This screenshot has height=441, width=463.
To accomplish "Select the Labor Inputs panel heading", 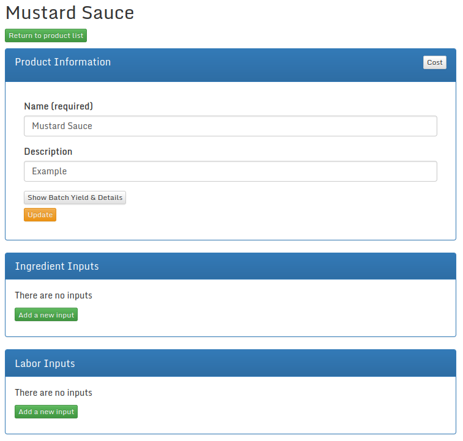I will pyautogui.click(x=45, y=363).
